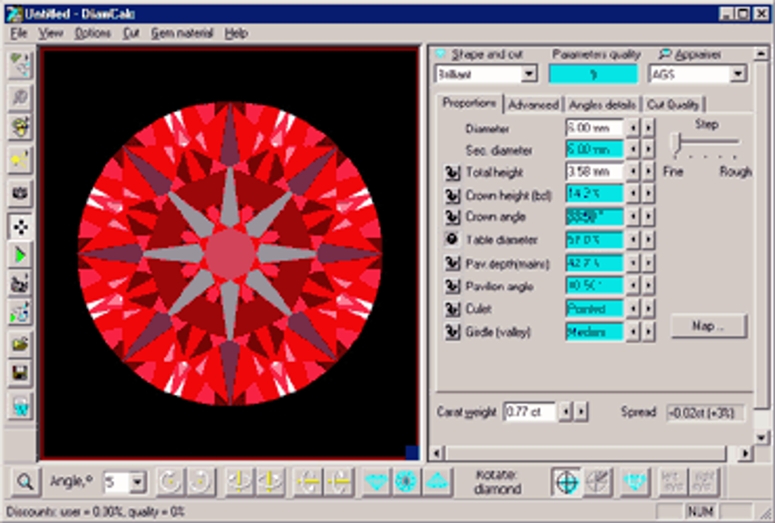
Task: Switch to the Cut Quality tab
Action: pyautogui.click(x=673, y=104)
